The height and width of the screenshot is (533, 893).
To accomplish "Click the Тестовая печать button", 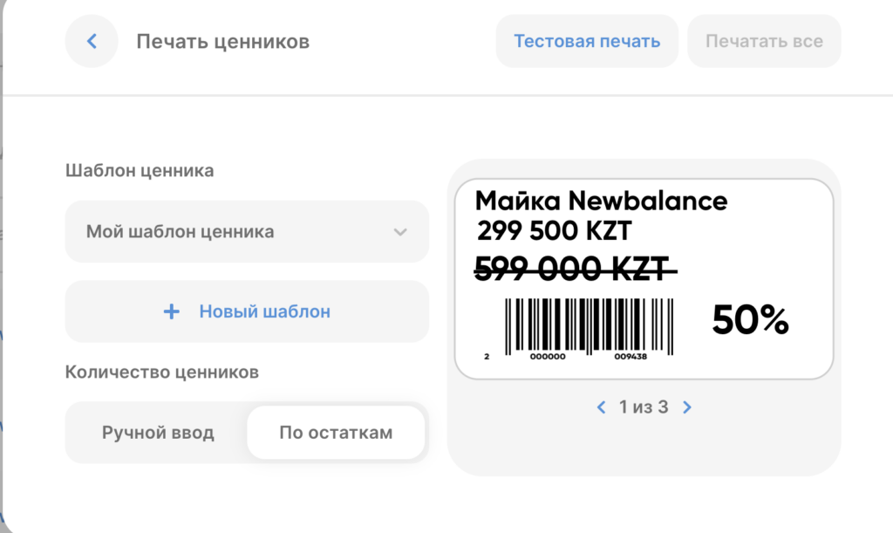I will (x=587, y=41).
